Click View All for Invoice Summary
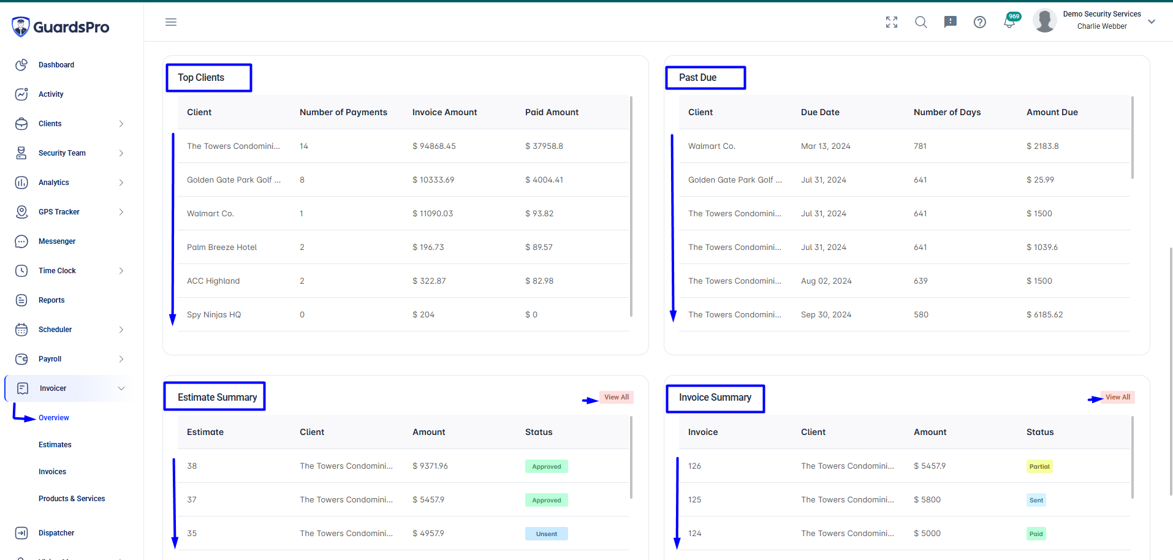 [1118, 397]
